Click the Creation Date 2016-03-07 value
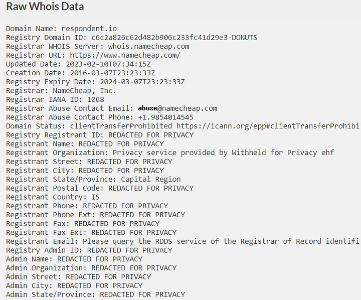Viewport: 361px width, 300px height. point(113,73)
